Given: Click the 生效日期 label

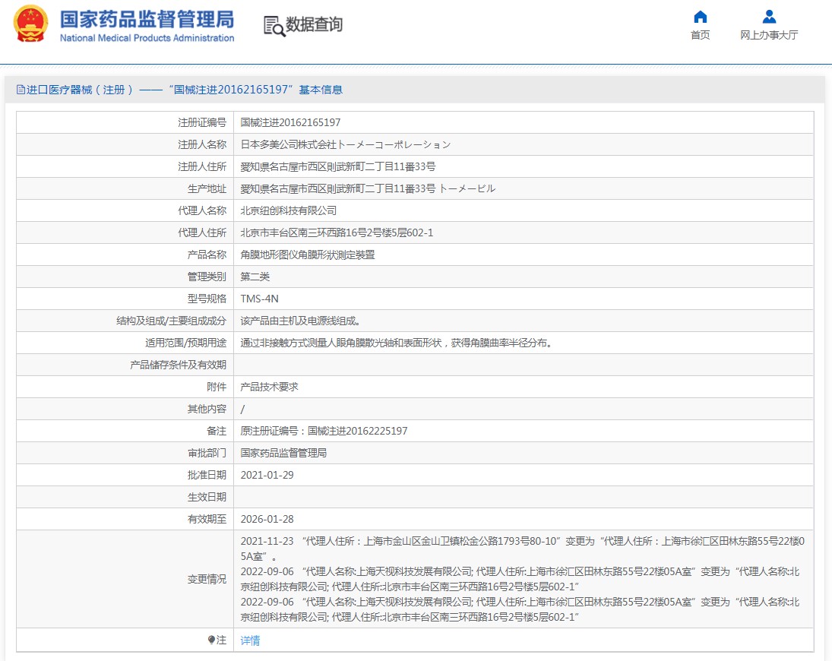Looking at the screenshot, I should [207, 497].
